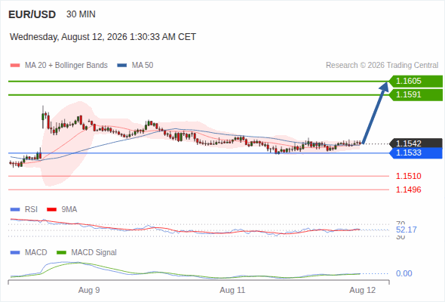Click the 1.1510 support level value
445x302 pixels.
coord(408,176)
